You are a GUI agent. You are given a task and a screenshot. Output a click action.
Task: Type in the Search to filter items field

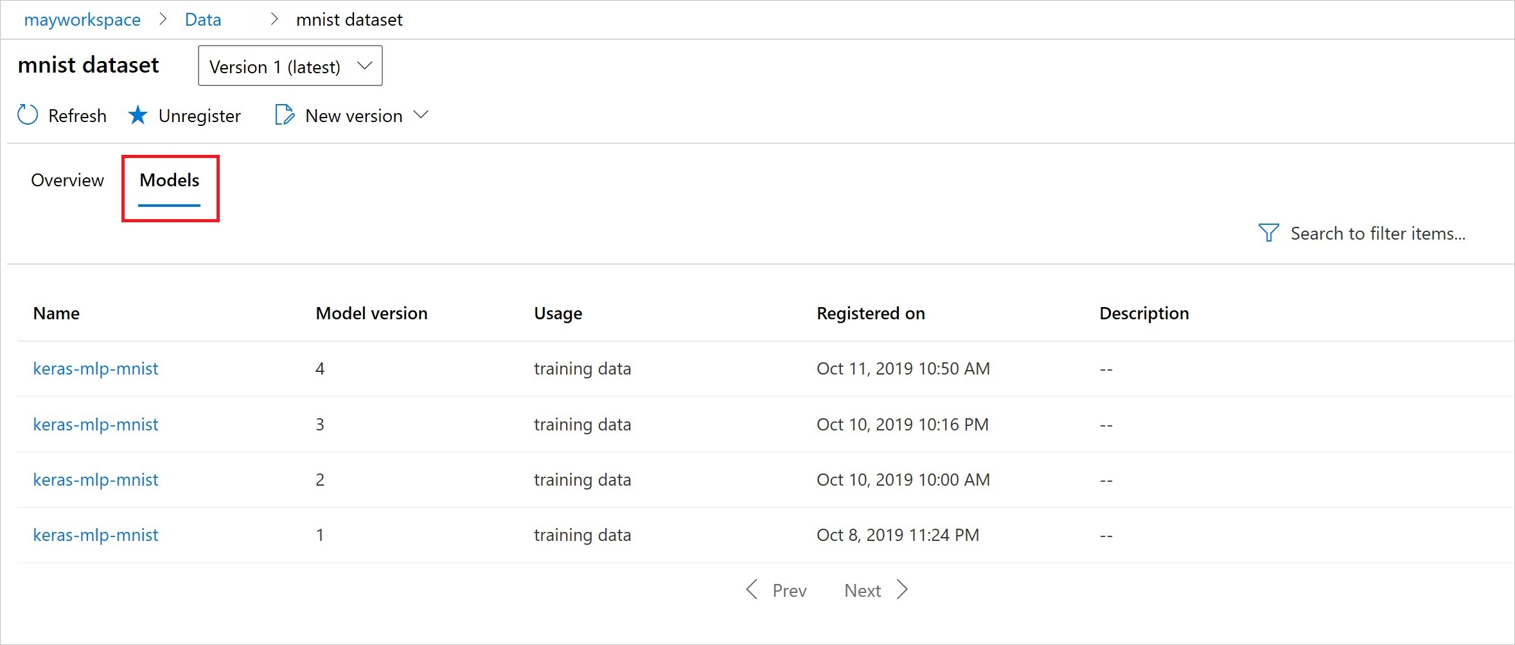point(1378,233)
